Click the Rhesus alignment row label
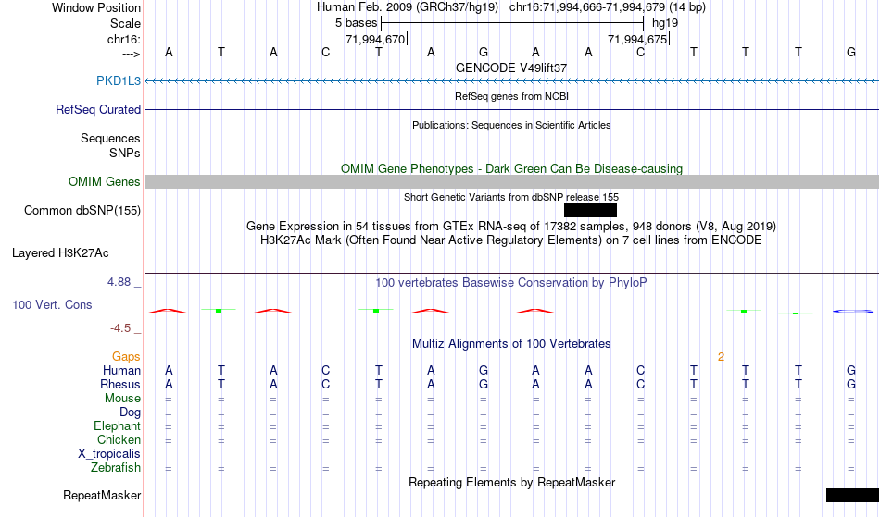Viewport: 880px width, 517px height. click(120, 384)
